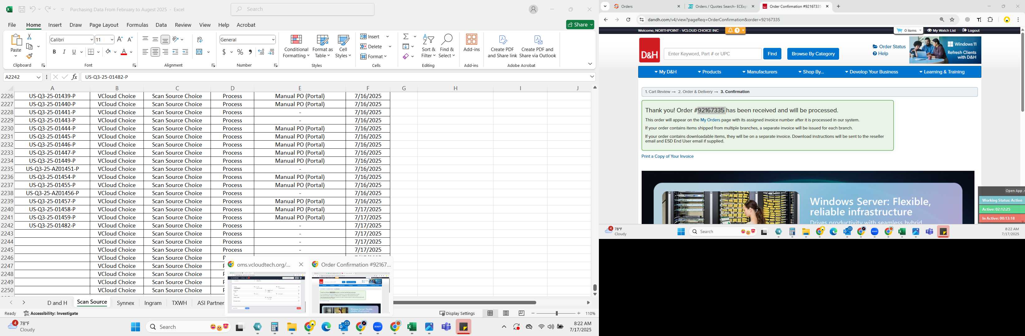Open Conditional Formatting menu
The width and height of the screenshot is (1025, 336).
pos(296,46)
